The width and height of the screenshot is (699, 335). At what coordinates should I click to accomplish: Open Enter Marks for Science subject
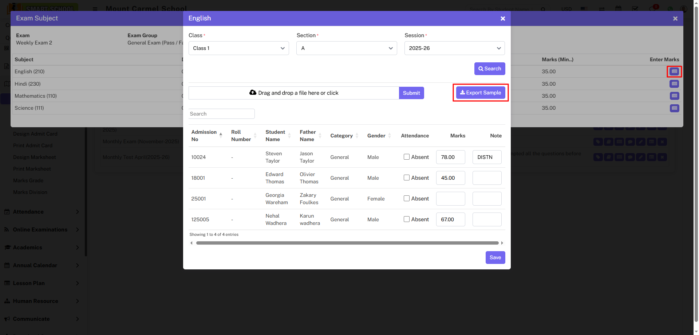click(674, 108)
